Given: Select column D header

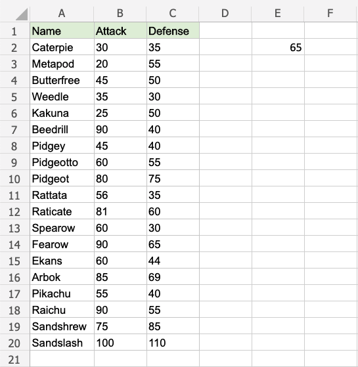Looking at the screenshot, I should 225,13.
